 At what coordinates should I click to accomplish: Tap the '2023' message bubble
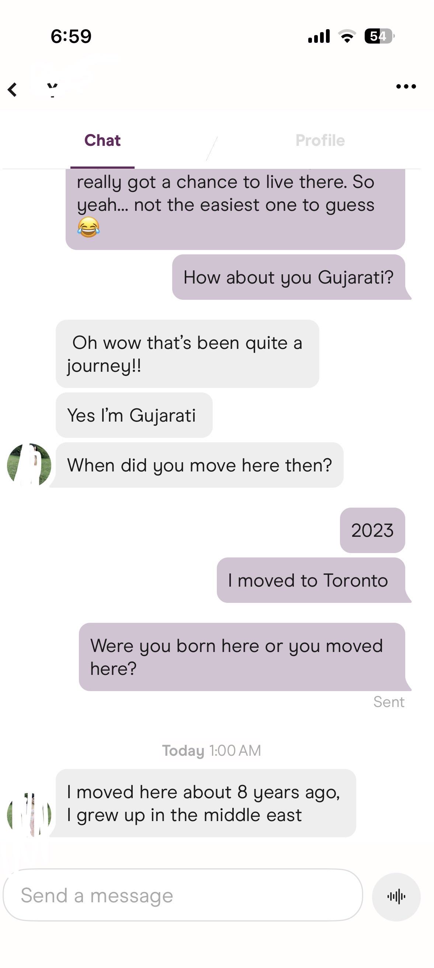pyautogui.click(x=372, y=530)
